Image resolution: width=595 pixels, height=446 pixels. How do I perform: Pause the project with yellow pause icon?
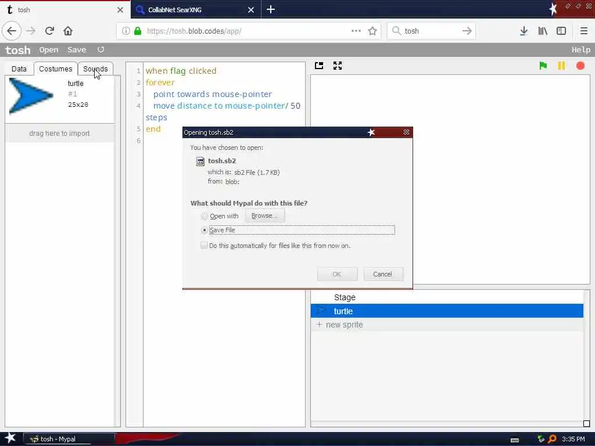pyautogui.click(x=561, y=66)
